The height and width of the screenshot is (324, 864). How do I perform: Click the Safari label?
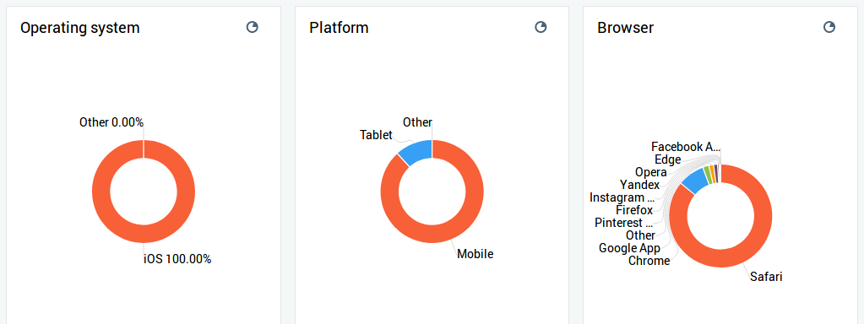point(766,277)
